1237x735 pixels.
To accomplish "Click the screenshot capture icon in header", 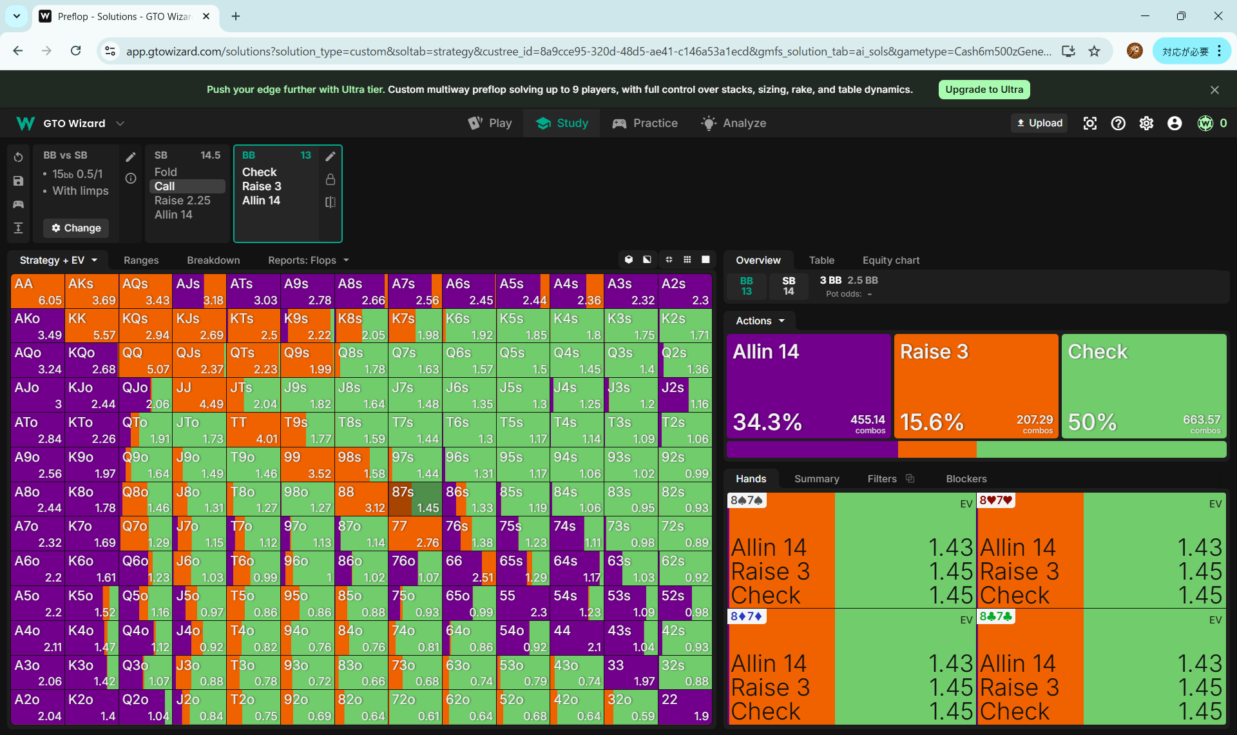I will 1089,123.
